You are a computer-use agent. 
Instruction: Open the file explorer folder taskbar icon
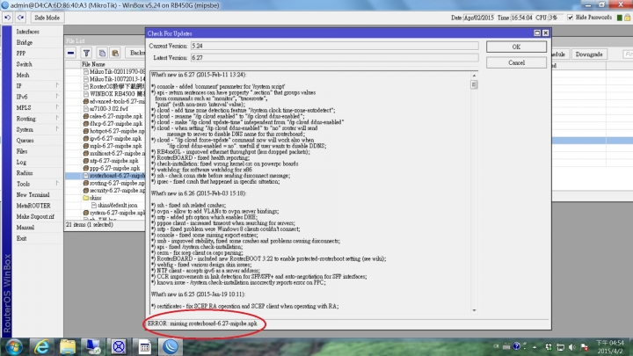[68, 346]
